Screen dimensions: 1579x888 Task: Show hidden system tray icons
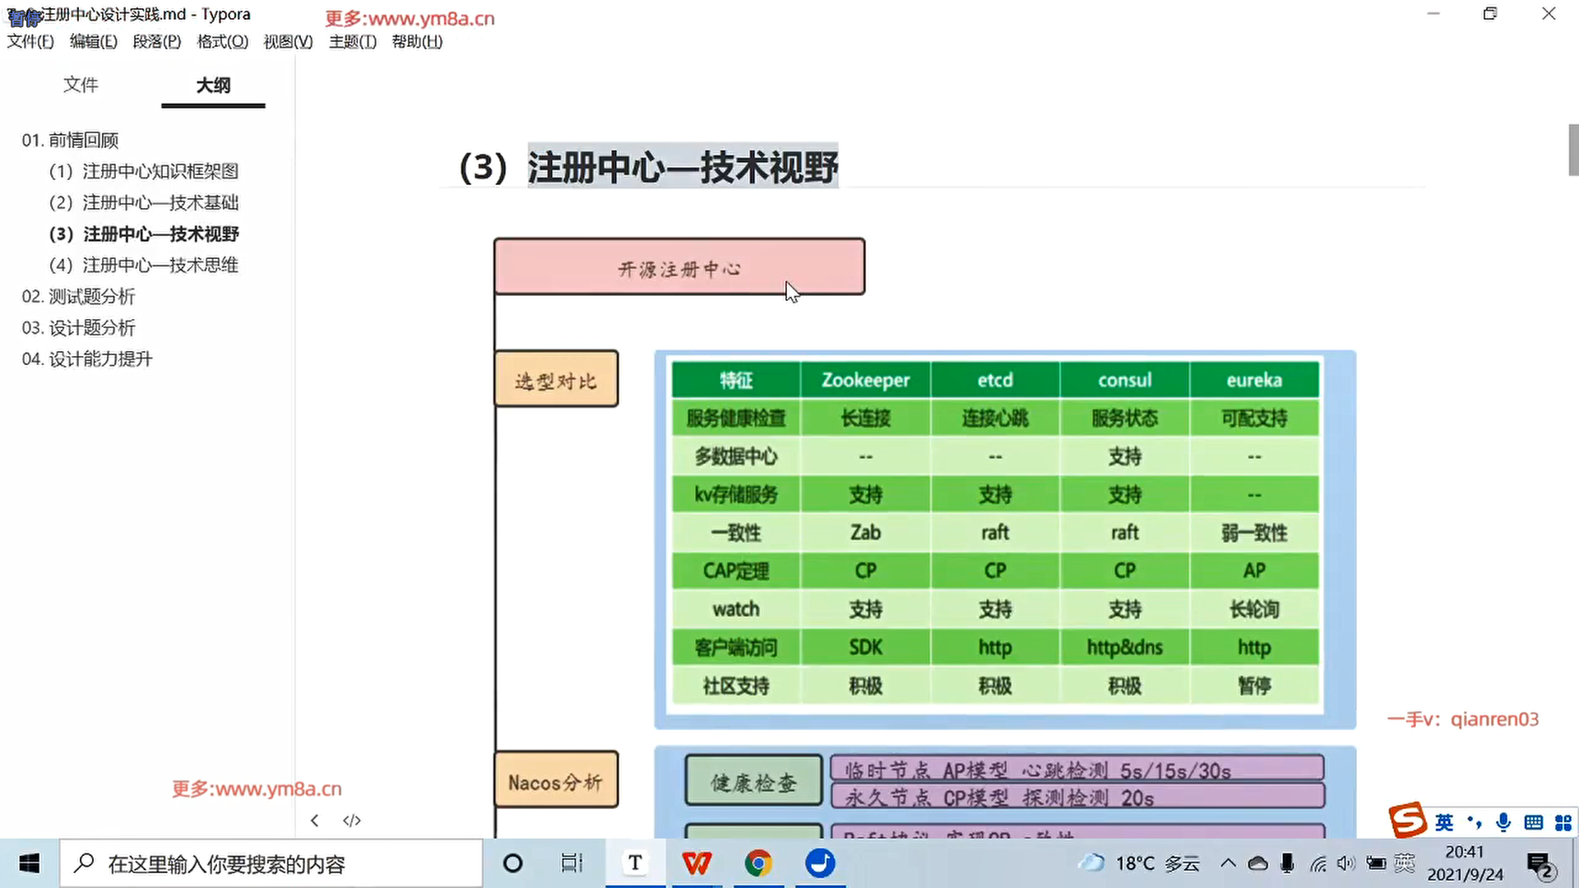pyautogui.click(x=1228, y=863)
